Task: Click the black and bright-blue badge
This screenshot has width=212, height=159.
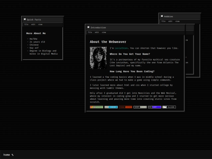Action: (x=155, y=107)
